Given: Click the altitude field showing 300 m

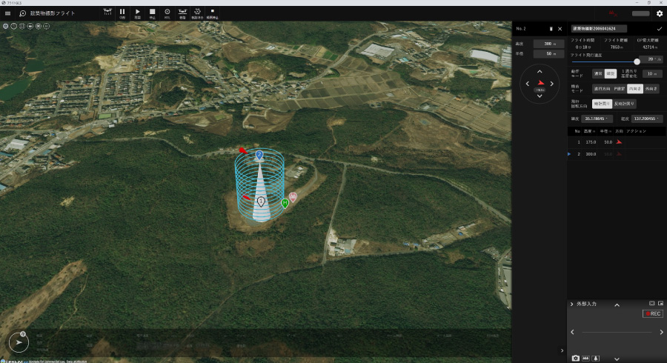Looking at the screenshot, I should click(548, 44).
